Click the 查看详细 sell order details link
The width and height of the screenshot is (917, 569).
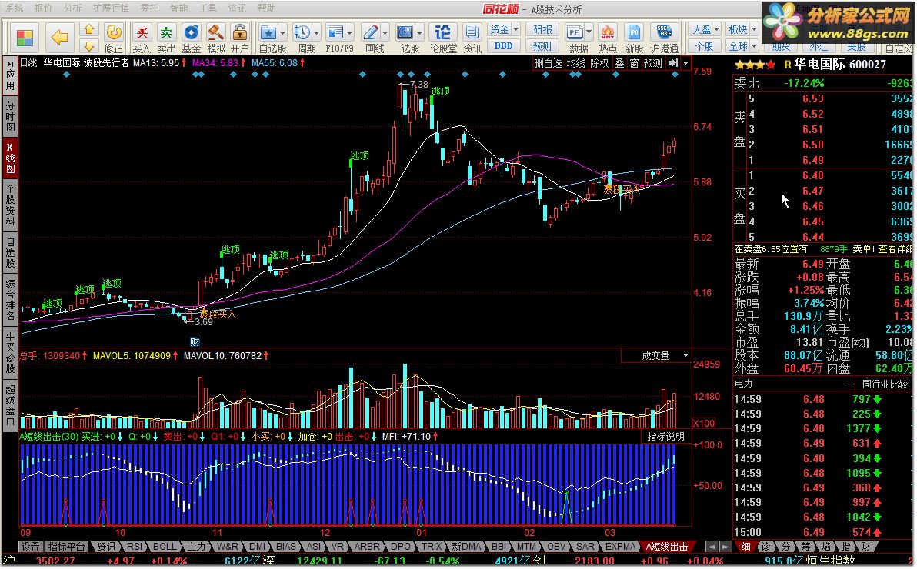[x=895, y=249]
